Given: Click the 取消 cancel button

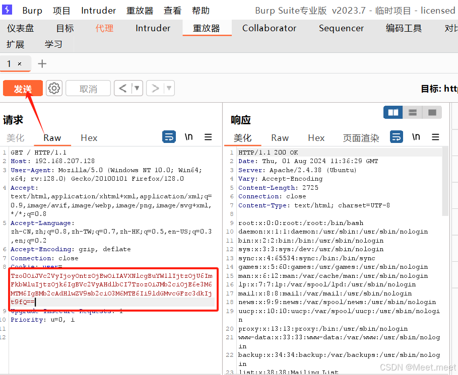Looking at the screenshot, I should (88, 88).
